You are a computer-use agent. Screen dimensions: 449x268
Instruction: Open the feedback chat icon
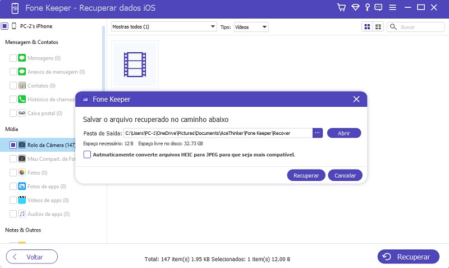tap(378, 7)
